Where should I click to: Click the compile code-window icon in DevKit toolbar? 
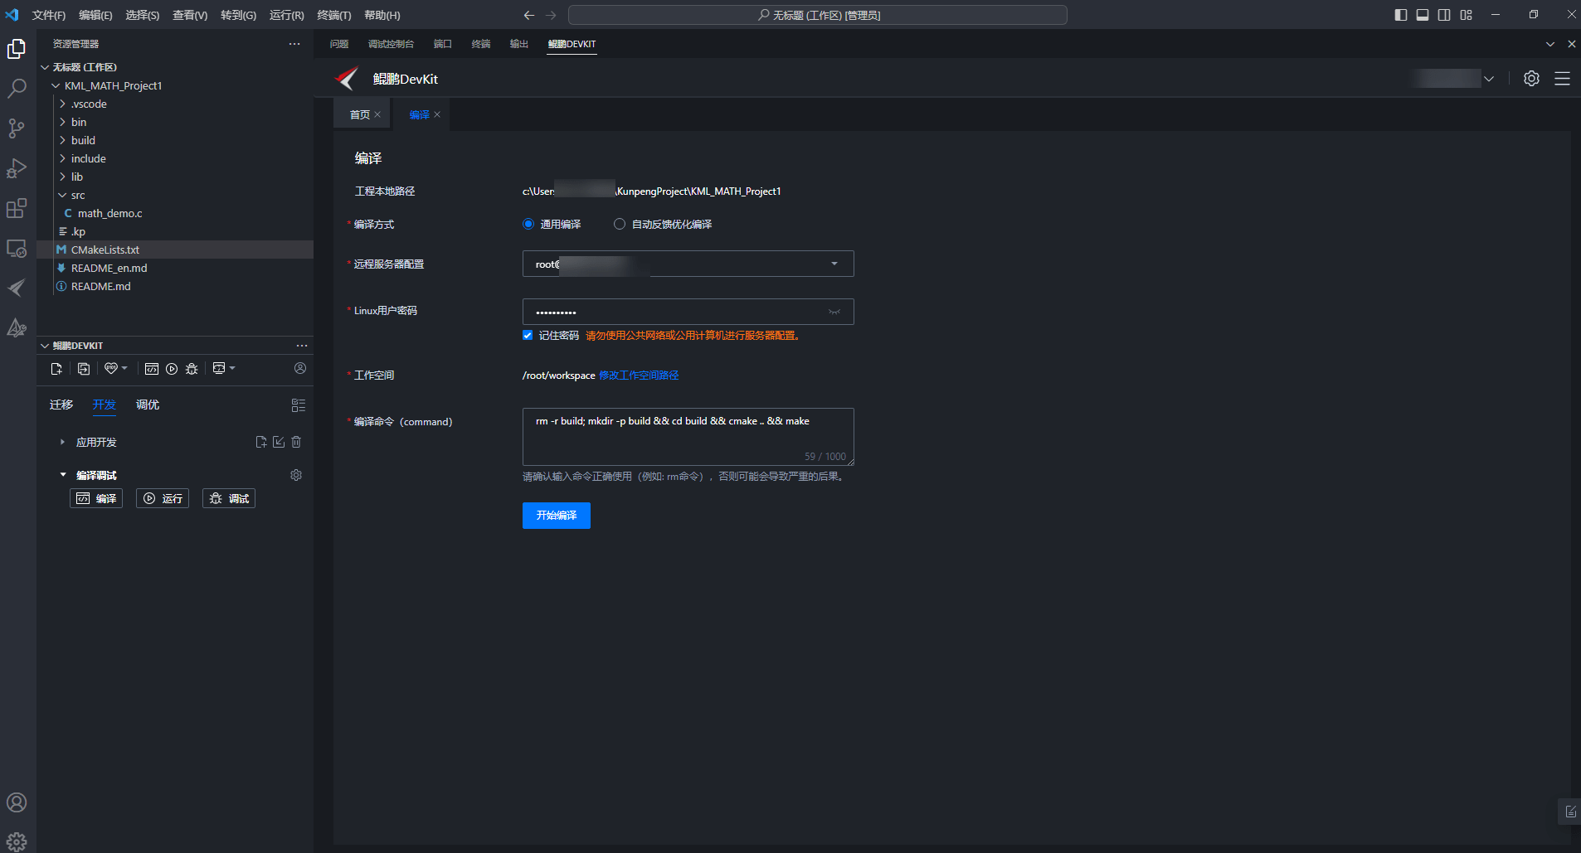152,369
